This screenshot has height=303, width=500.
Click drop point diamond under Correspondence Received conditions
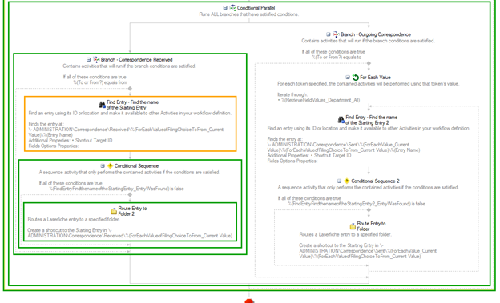130,89
